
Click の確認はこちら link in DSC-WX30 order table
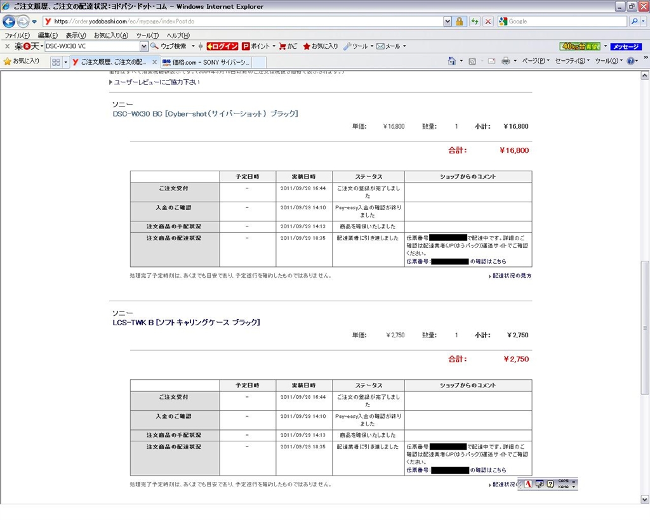[x=488, y=262]
